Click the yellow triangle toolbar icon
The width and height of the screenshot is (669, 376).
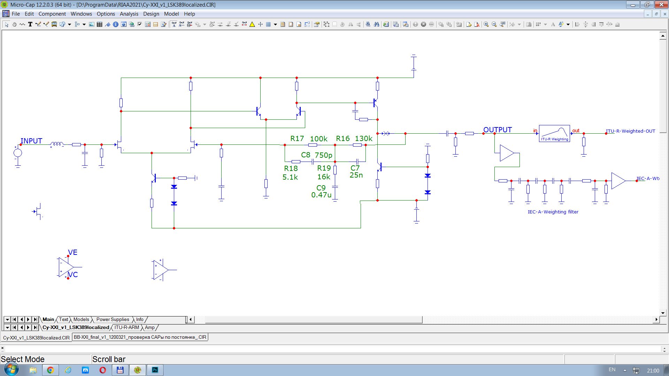coord(252,24)
